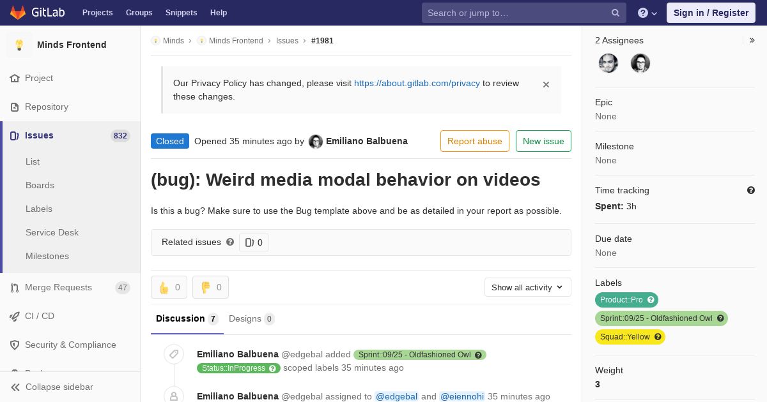Open the Groups menu
767x402 pixels.
139,13
